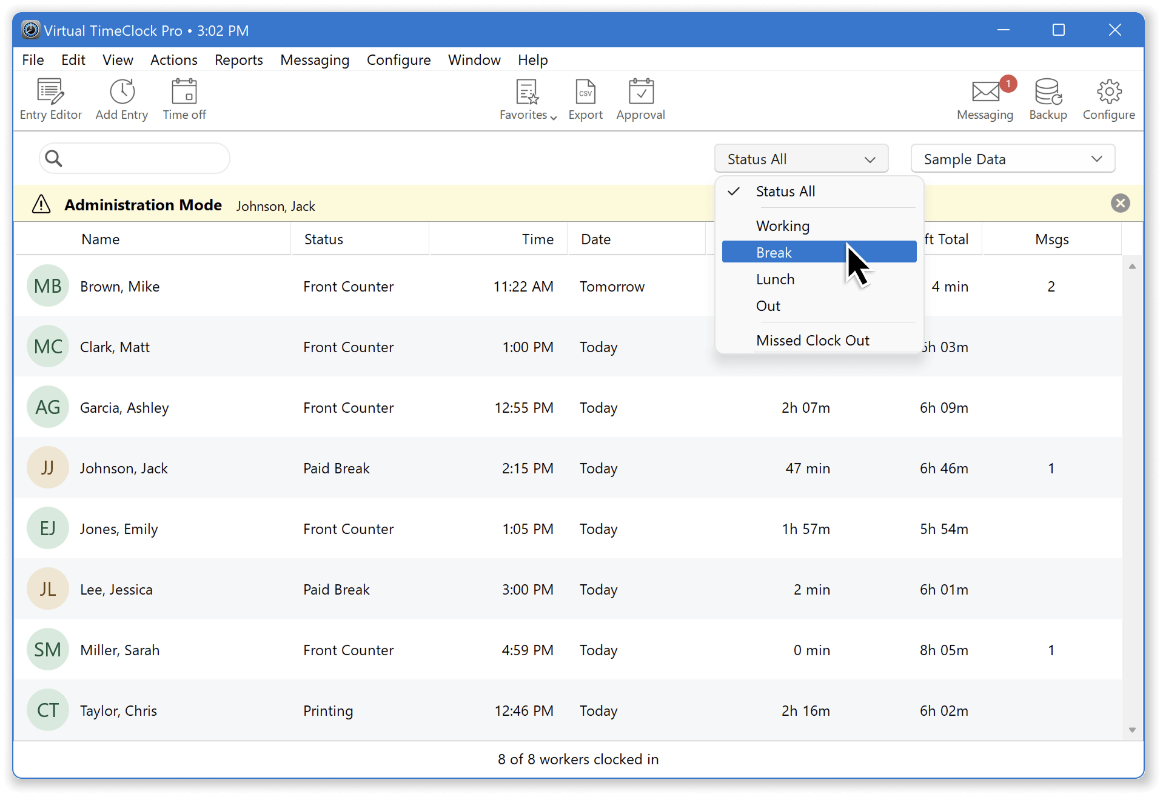Open the Configure gear icon
The image size is (1163, 797).
tap(1109, 92)
